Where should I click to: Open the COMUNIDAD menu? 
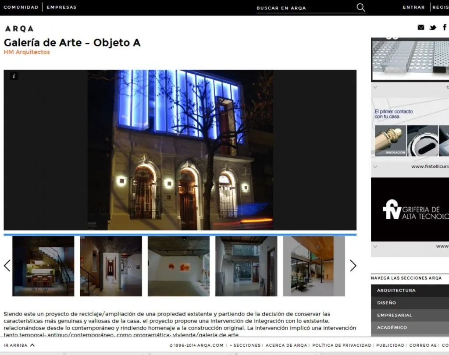pos(21,7)
